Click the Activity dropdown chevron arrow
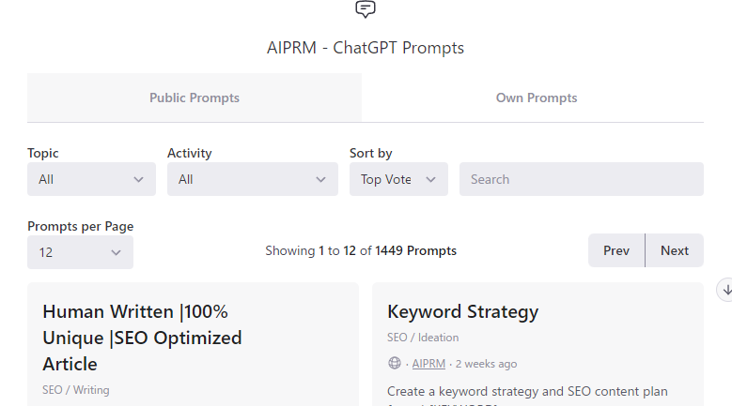 320,179
